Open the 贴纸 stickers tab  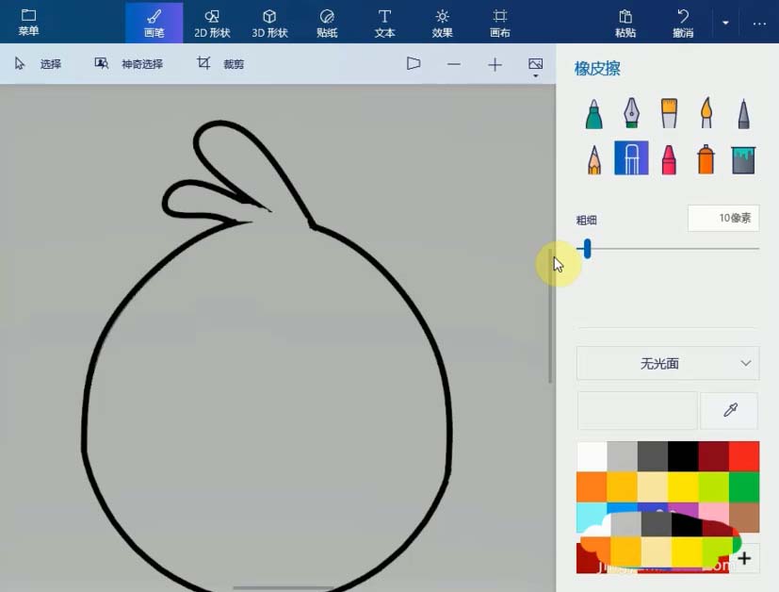(x=327, y=23)
